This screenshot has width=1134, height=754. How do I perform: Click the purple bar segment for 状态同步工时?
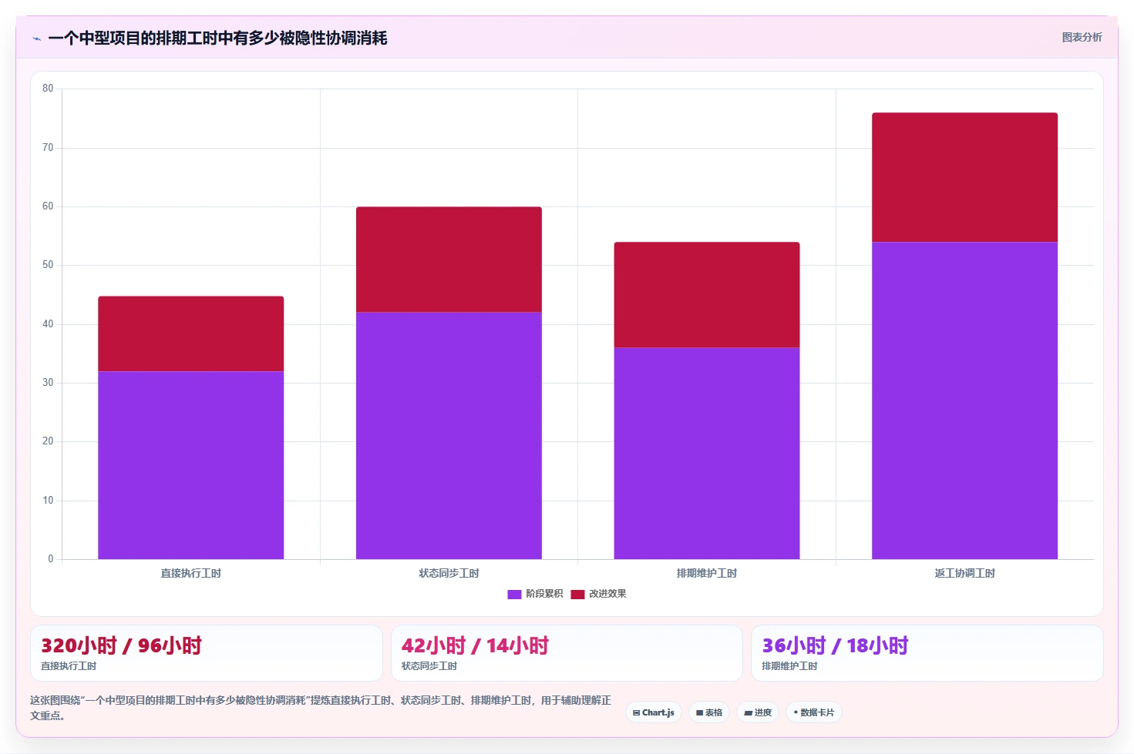coord(449,436)
